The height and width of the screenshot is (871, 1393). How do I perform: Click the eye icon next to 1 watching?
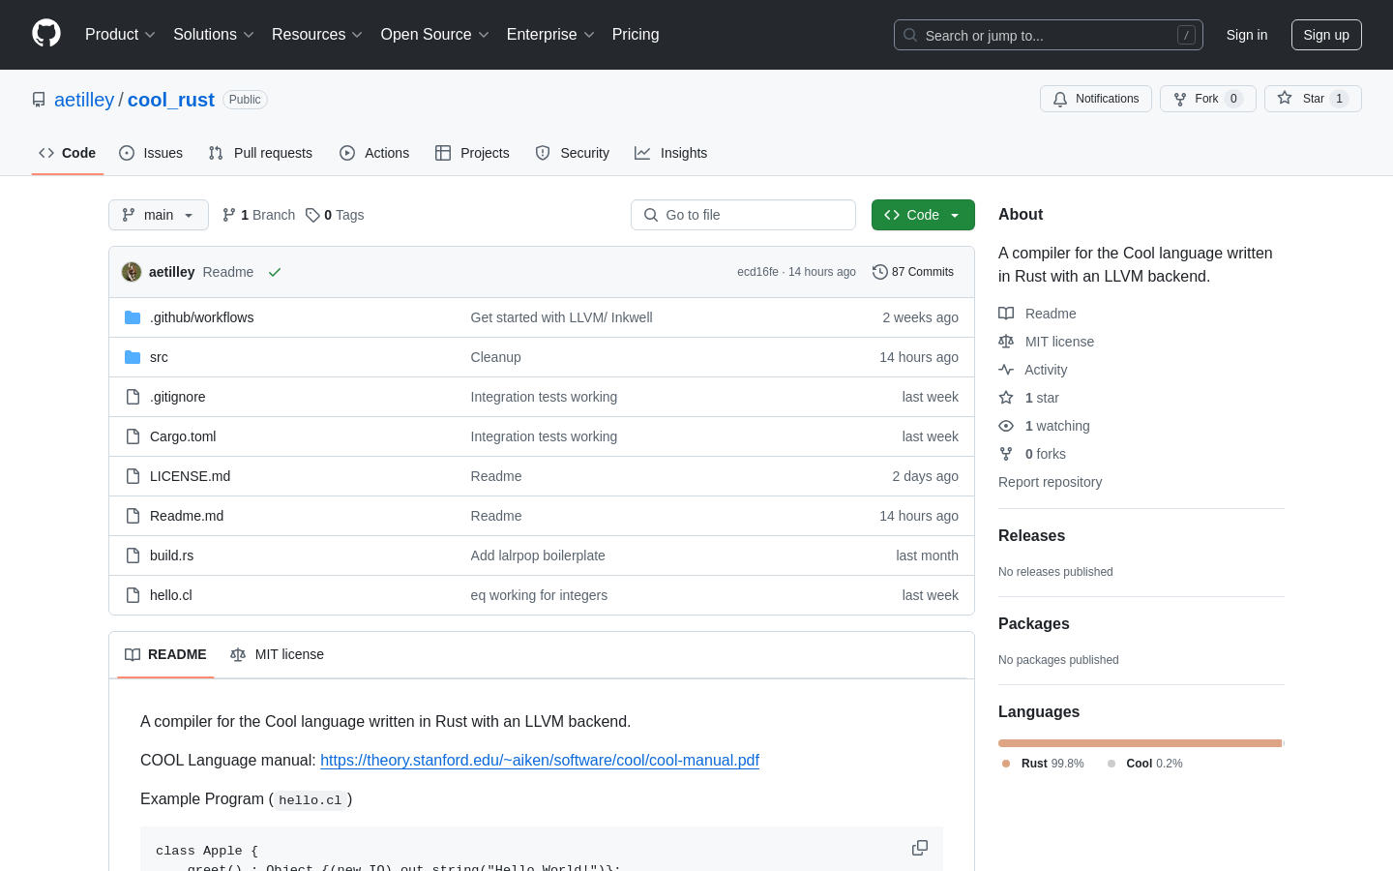(x=1006, y=426)
